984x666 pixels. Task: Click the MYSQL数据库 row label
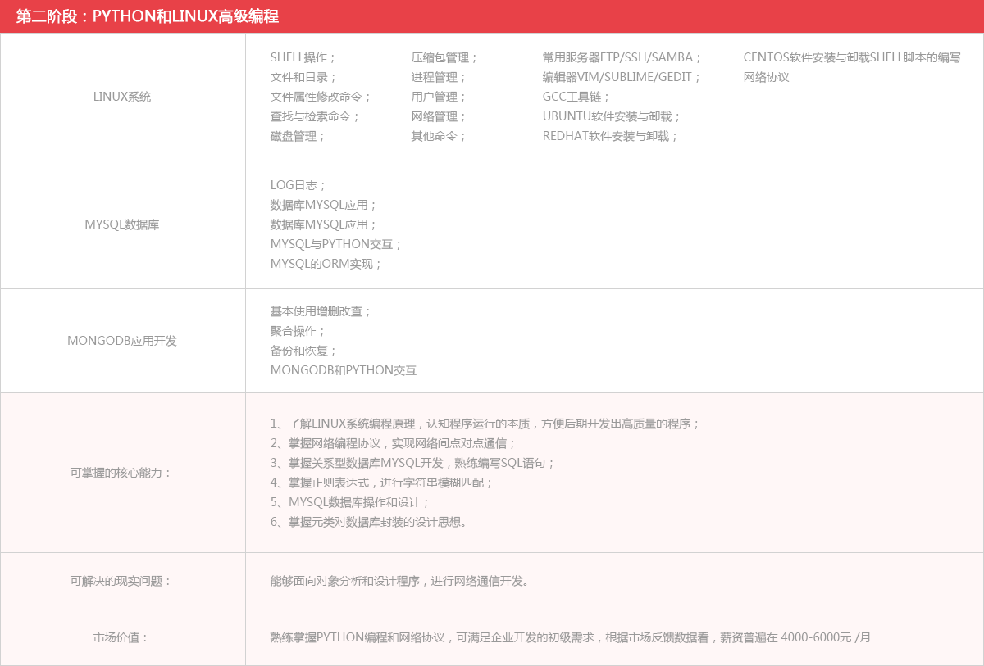tap(122, 224)
